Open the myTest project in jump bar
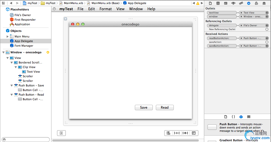Screen dimensions: 271x142 [x=30, y=3]
